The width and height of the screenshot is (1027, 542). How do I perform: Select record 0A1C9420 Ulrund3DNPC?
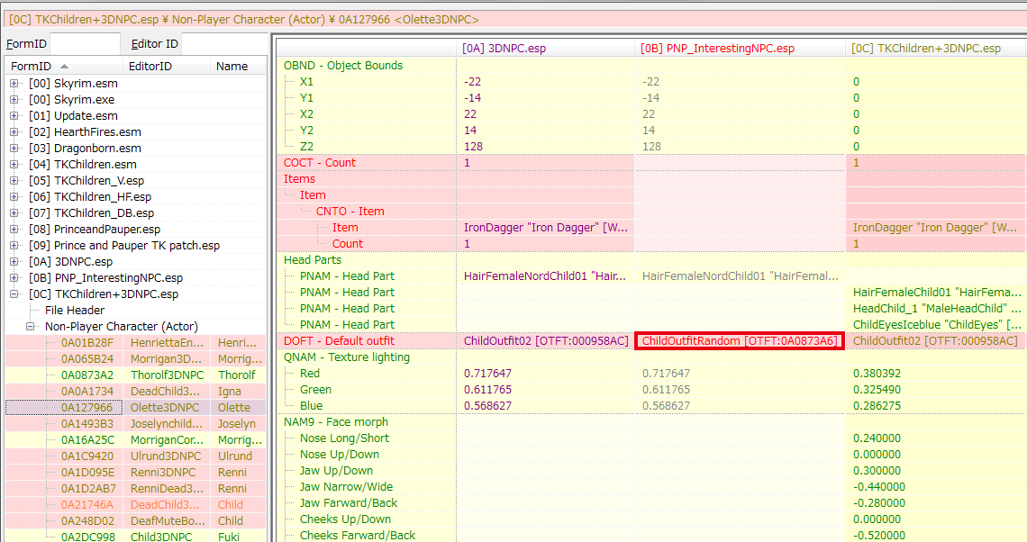(135, 456)
